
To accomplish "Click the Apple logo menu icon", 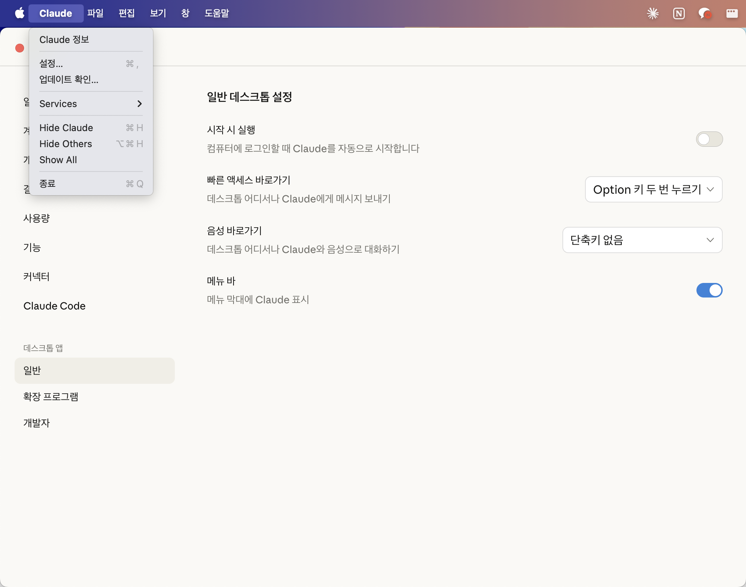I will pos(20,13).
